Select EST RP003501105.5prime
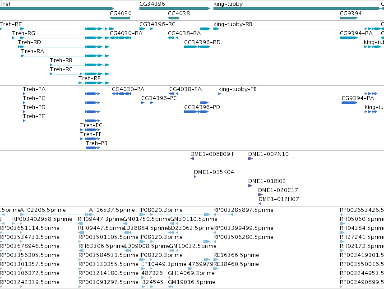 108,237
